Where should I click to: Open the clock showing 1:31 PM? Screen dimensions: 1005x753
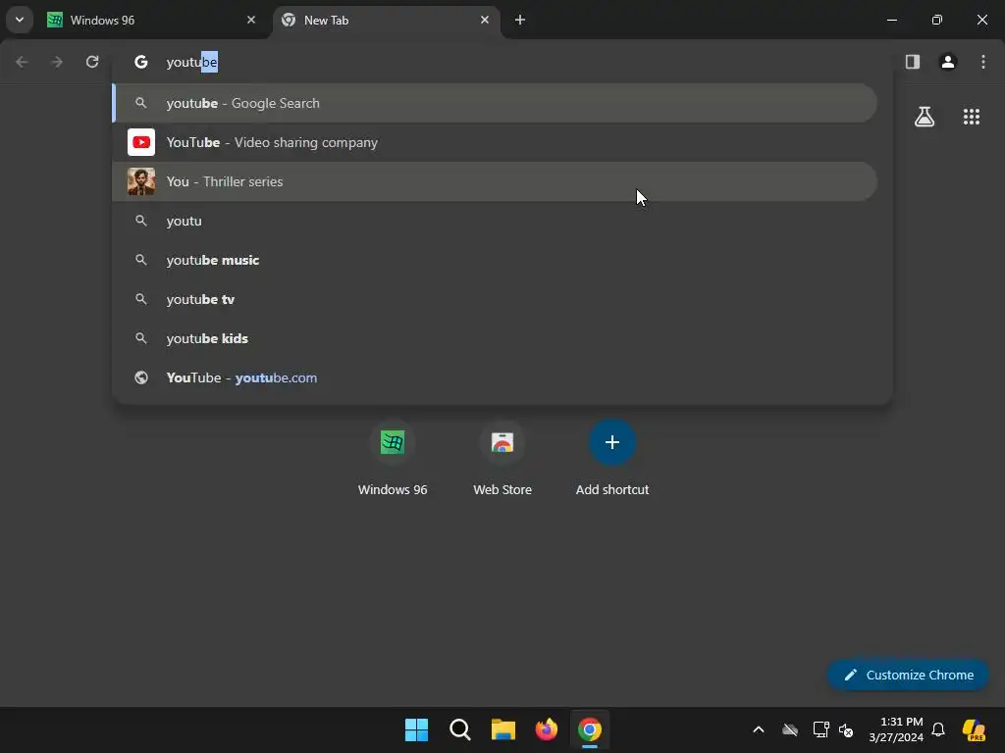[x=895, y=729]
